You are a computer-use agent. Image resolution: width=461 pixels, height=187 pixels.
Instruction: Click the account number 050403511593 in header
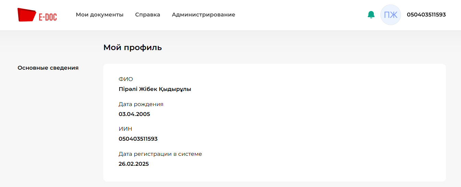click(426, 15)
